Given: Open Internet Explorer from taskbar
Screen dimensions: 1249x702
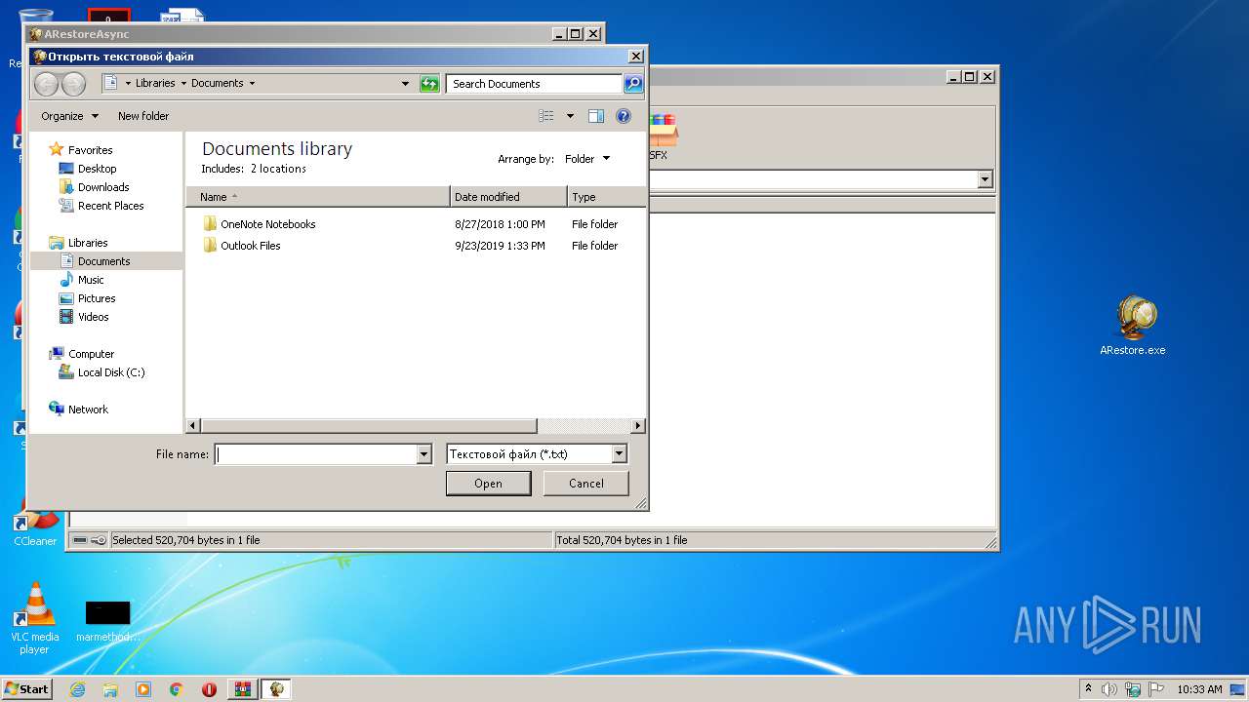Looking at the screenshot, I should [77, 689].
